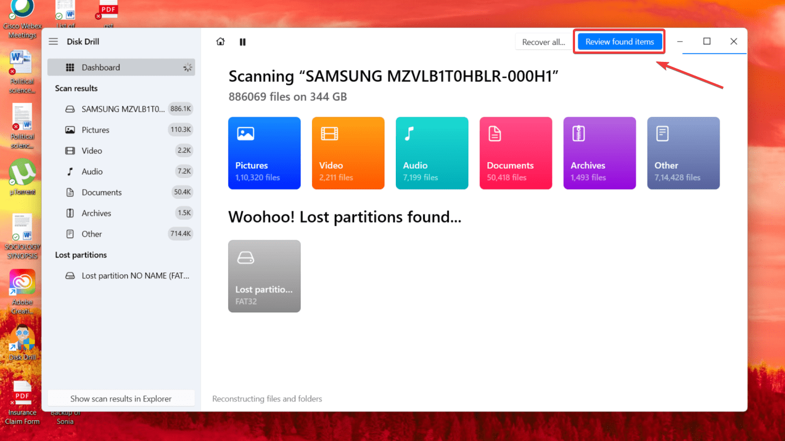Click the Dashboard grid icon
This screenshot has width=785, height=441.
tap(70, 67)
